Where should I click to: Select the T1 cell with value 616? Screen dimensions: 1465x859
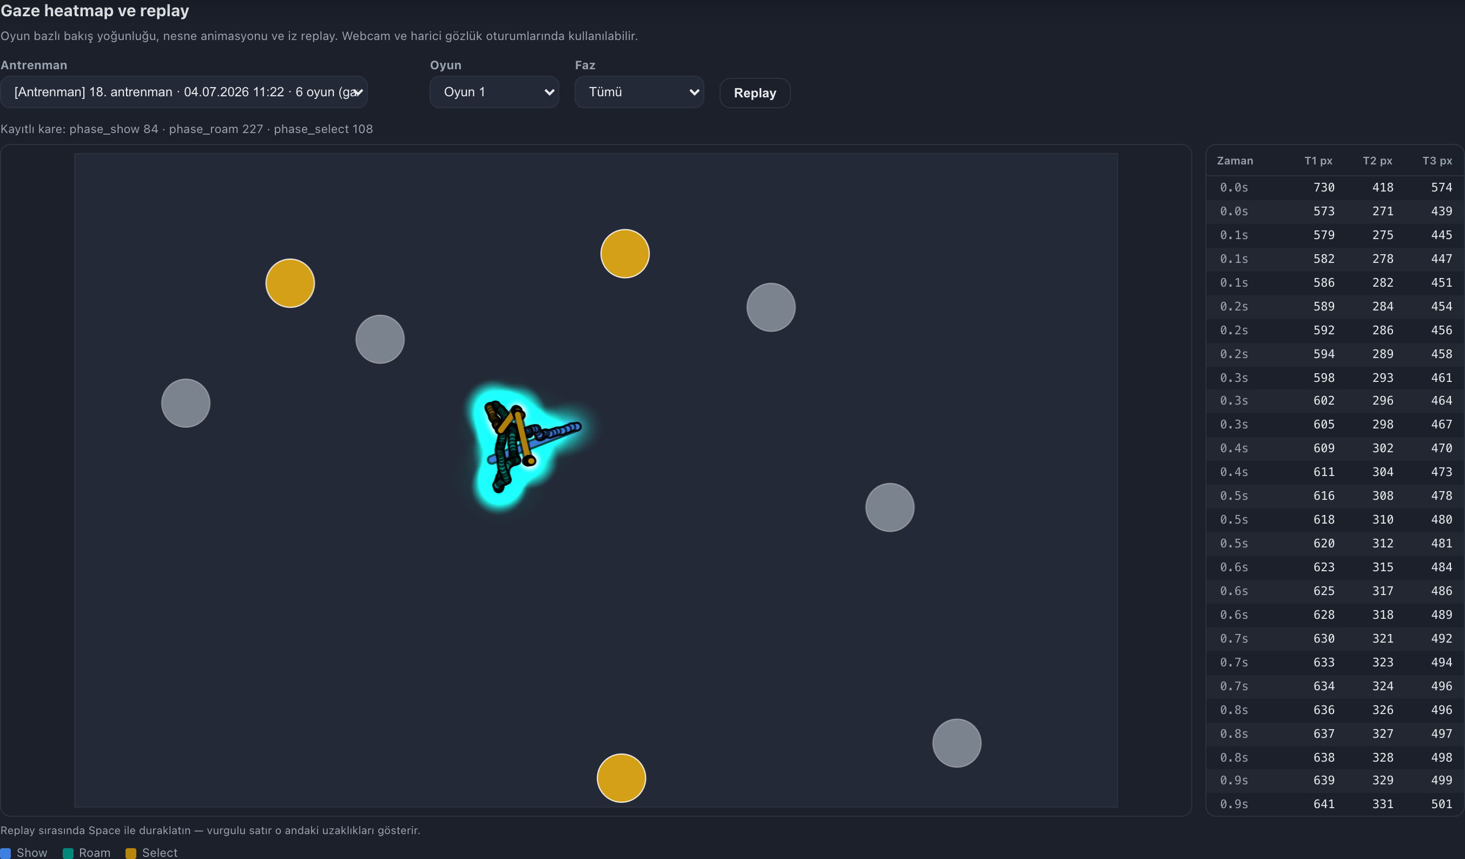[x=1324, y=495]
